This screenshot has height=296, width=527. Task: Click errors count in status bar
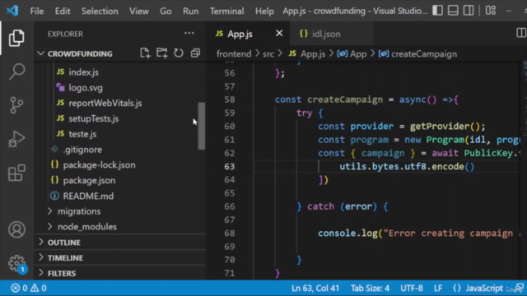pyautogui.click(x=19, y=288)
